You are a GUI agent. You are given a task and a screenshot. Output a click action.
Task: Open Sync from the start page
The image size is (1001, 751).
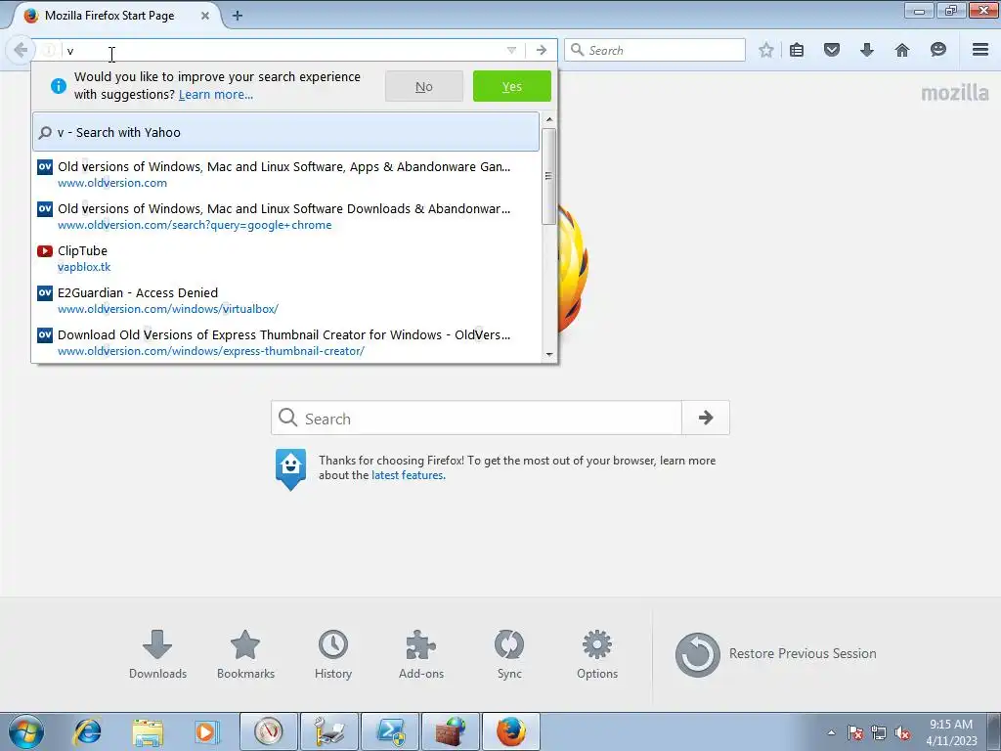coord(509,654)
